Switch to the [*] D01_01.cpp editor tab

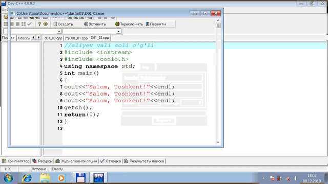point(76,38)
